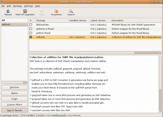Viewport: 163px width, 117px height.
Task: Click the Search magnifier icon
Action: 71,11
